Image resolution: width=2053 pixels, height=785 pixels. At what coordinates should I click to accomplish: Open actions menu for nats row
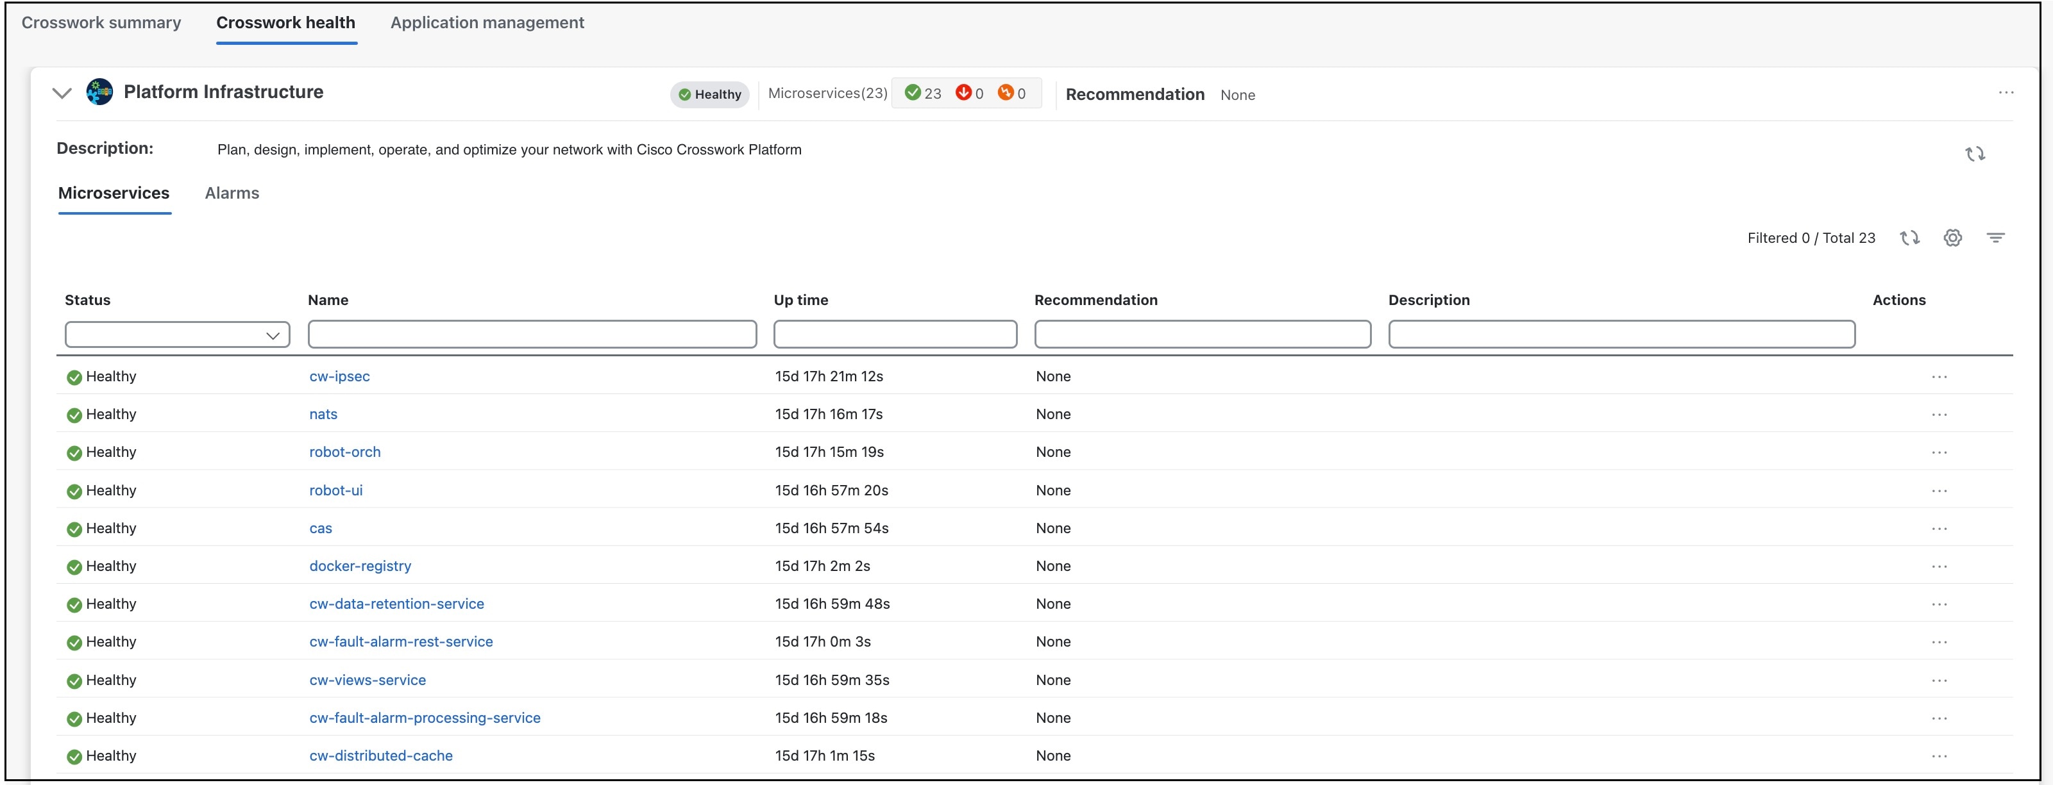(x=1939, y=415)
